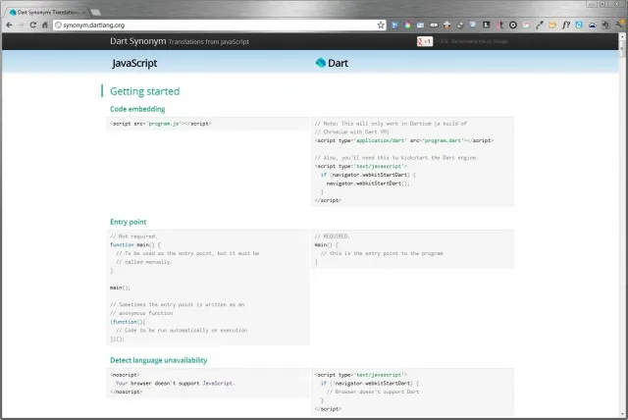This screenshot has height=420, width=628.
Task: Reload the page with the refresh icon
Action: pyautogui.click(x=32, y=25)
